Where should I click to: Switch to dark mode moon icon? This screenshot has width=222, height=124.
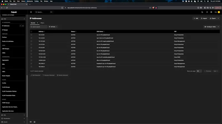[202, 12]
